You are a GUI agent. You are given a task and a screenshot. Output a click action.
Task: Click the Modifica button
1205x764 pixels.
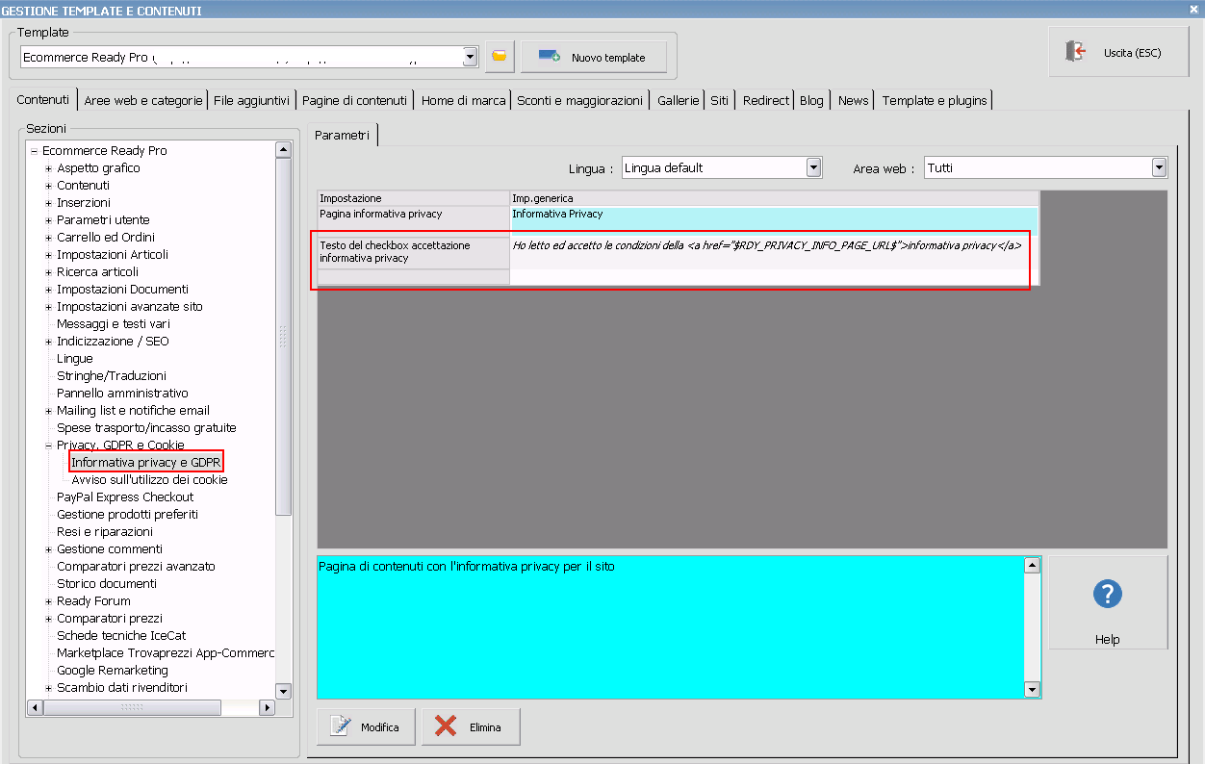(366, 726)
